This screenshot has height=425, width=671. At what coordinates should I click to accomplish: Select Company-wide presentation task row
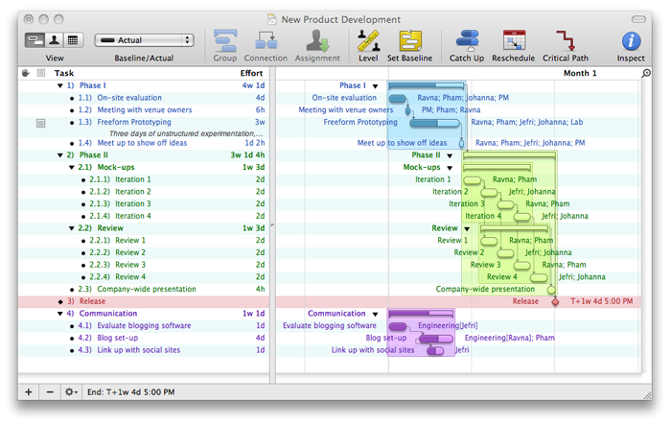pyautogui.click(x=144, y=289)
